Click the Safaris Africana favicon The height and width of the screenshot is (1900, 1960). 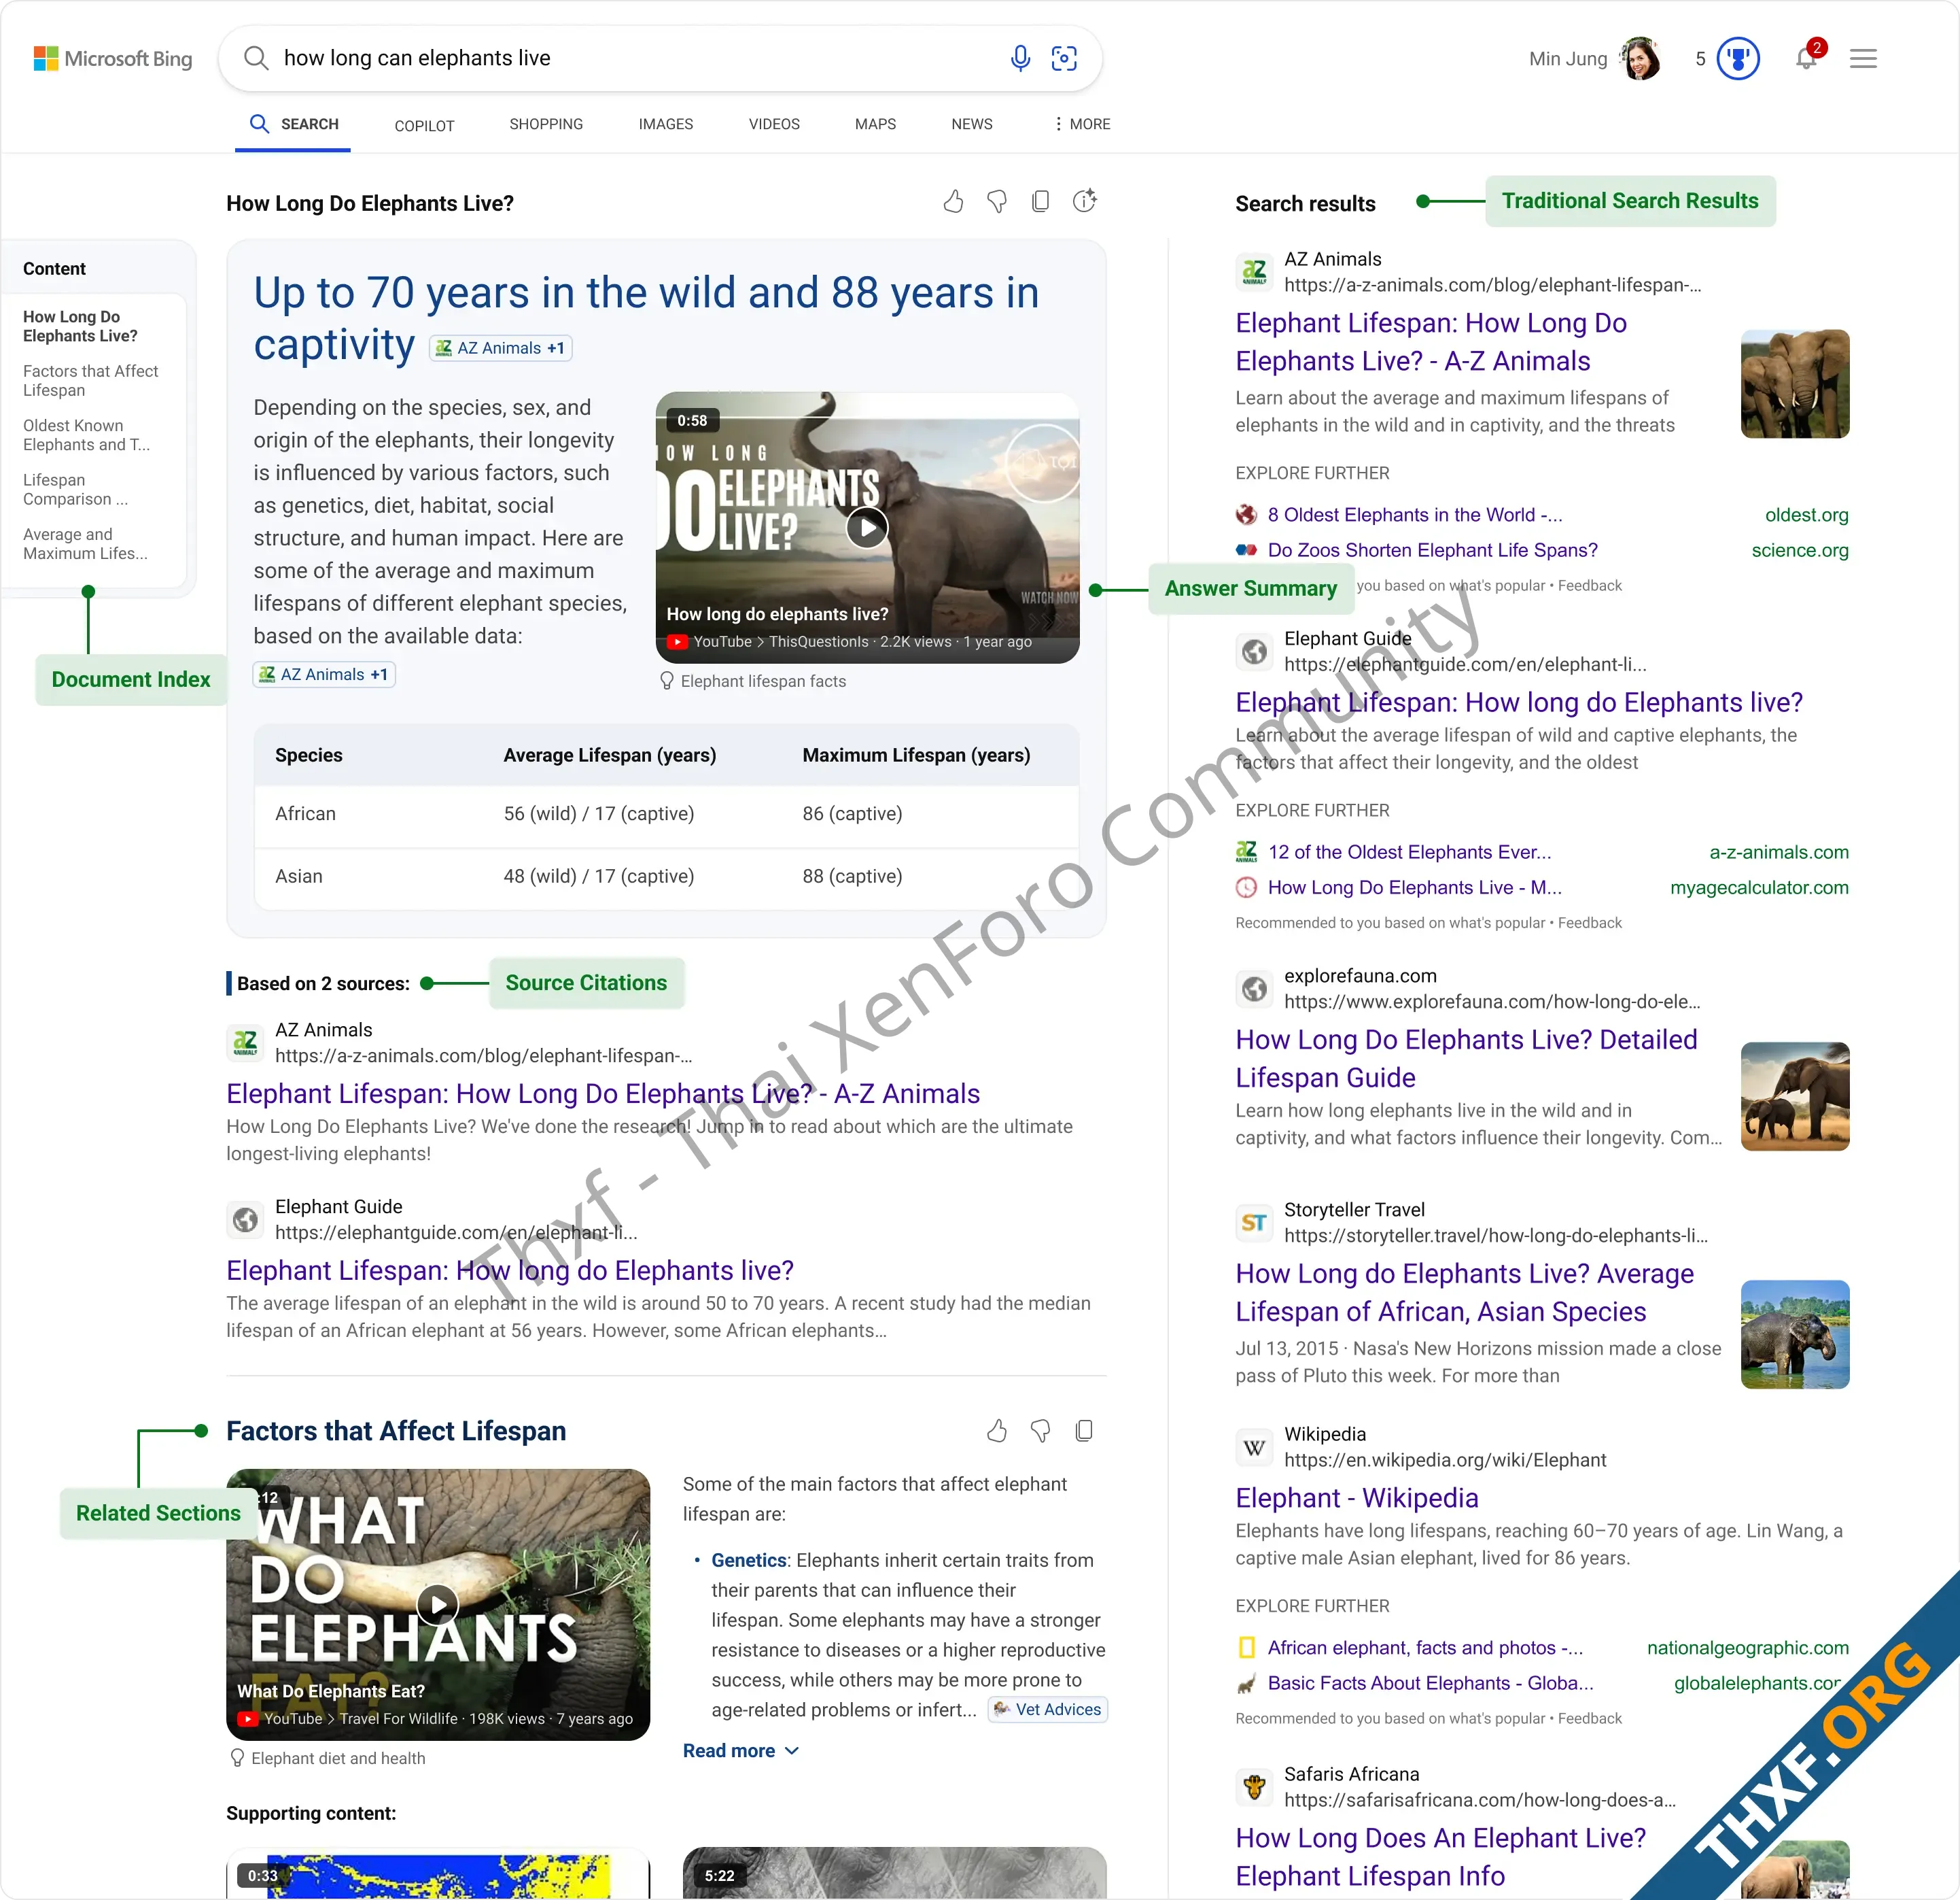tap(1254, 1787)
